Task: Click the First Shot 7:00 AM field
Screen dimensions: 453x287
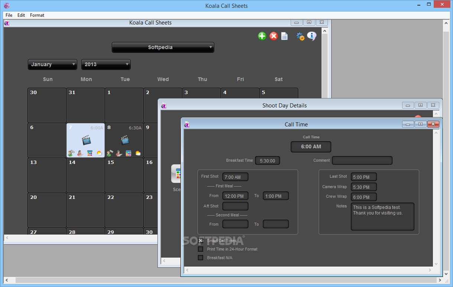Action: [x=235, y=177]
